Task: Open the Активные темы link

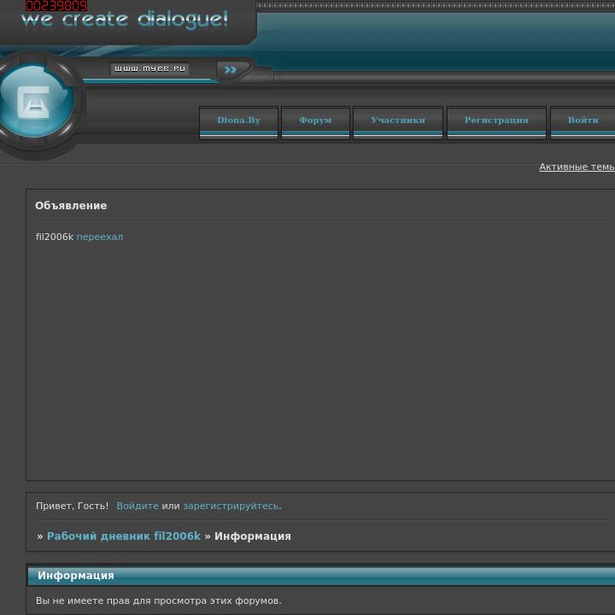Action: pyautogui.click(x=577, y=167)
